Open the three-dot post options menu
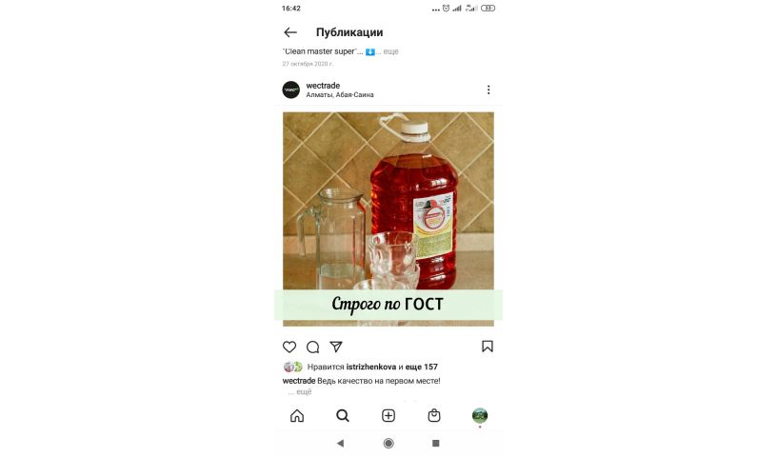777x457 pixels. tap(488, 89)
